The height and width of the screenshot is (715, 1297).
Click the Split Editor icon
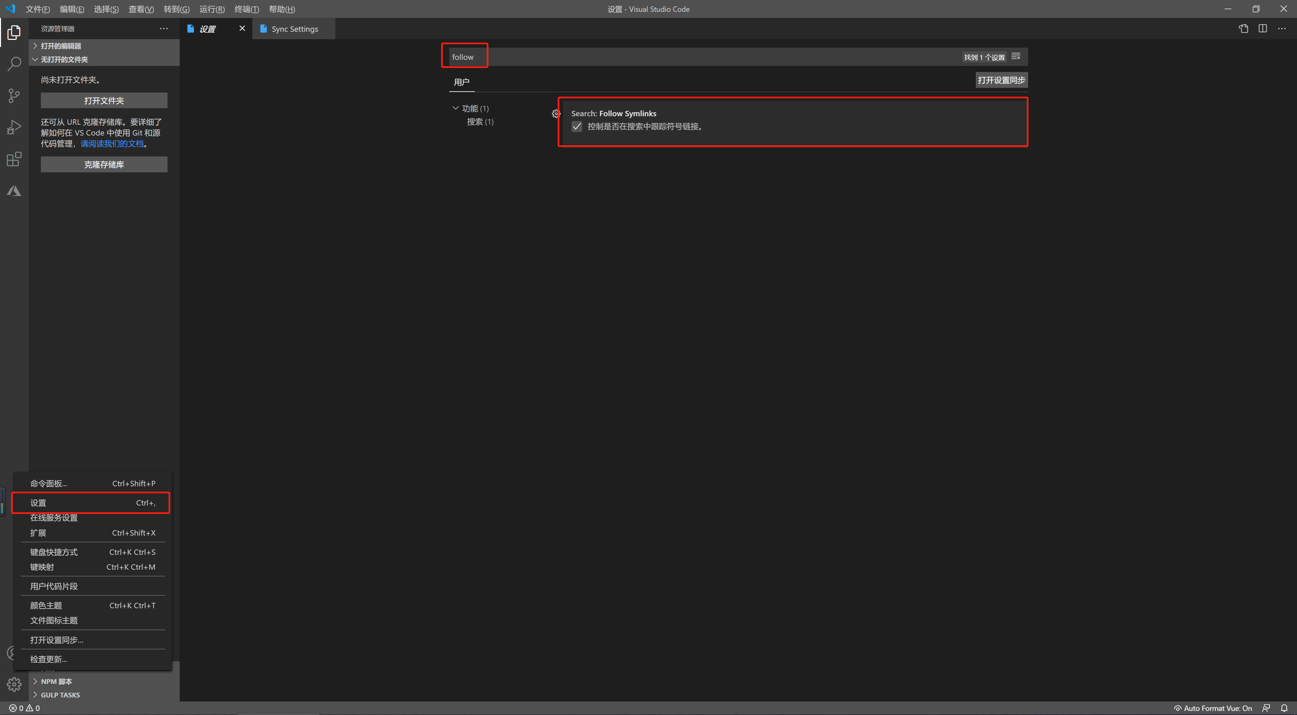1262,29
